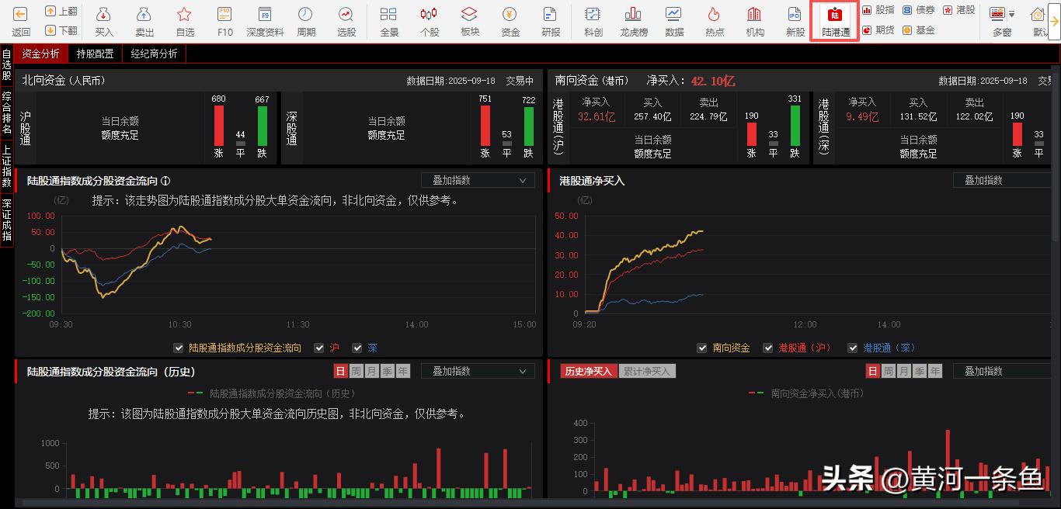Open 叠加指数 dropdown in 陆股通 flow panel
The width and height of the screenshot is (1061, 509).
[477, 179]
